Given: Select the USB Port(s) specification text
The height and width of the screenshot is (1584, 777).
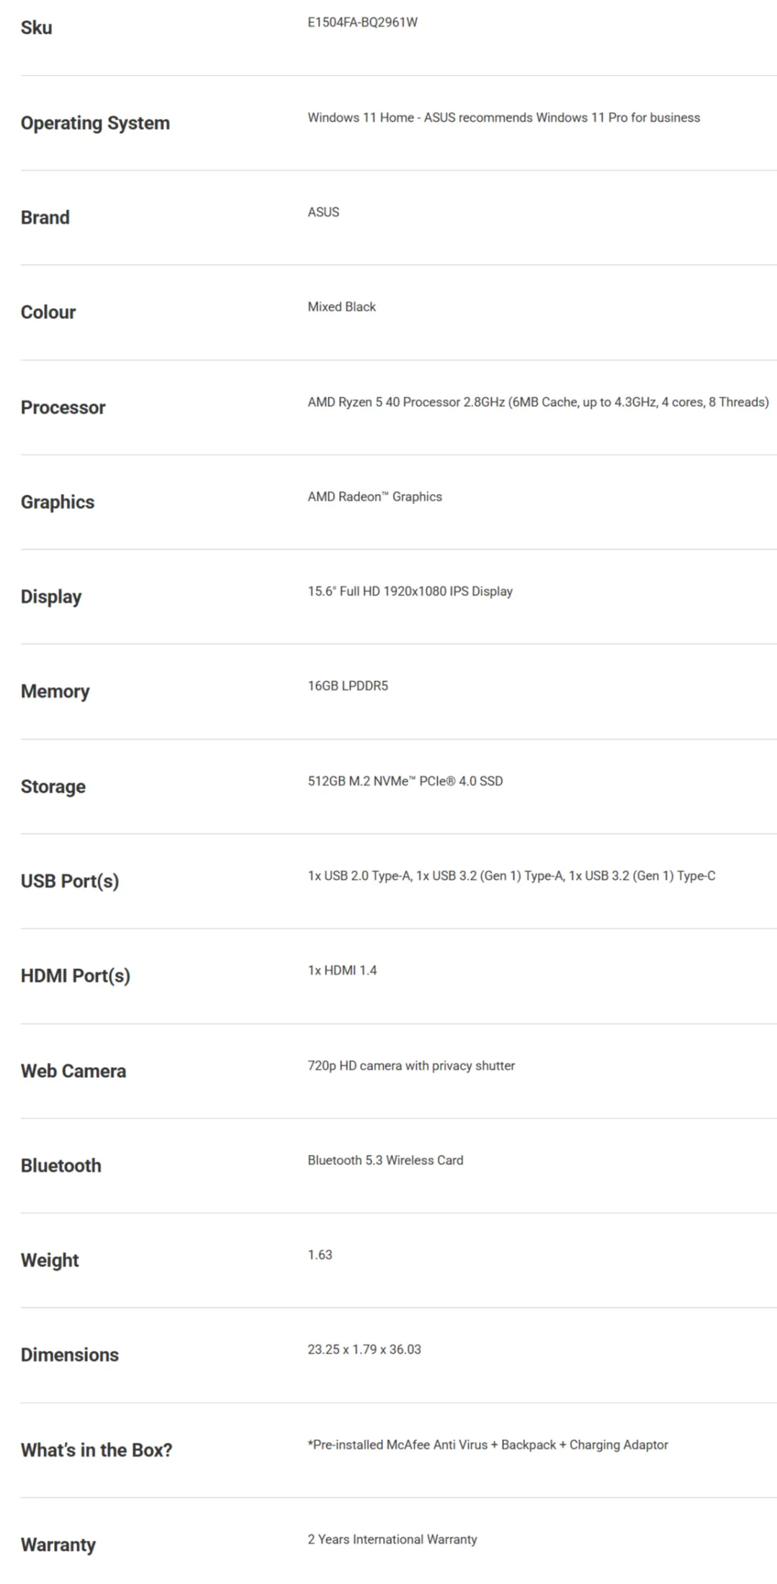Looking at the screenshot, I should (x=511, y=876).
